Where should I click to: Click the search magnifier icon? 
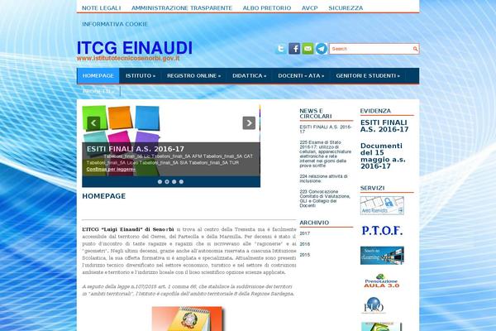(415, 49)
